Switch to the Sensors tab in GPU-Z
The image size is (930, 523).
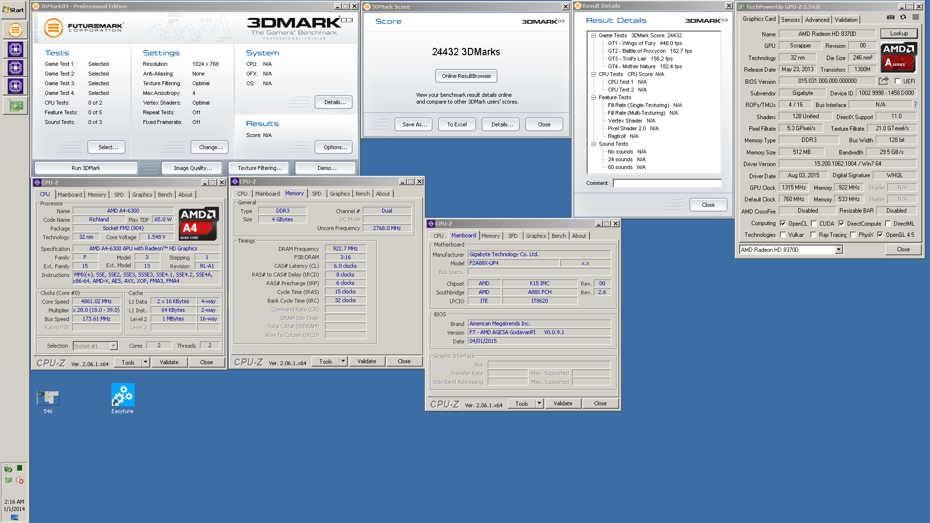pos(790,20)
